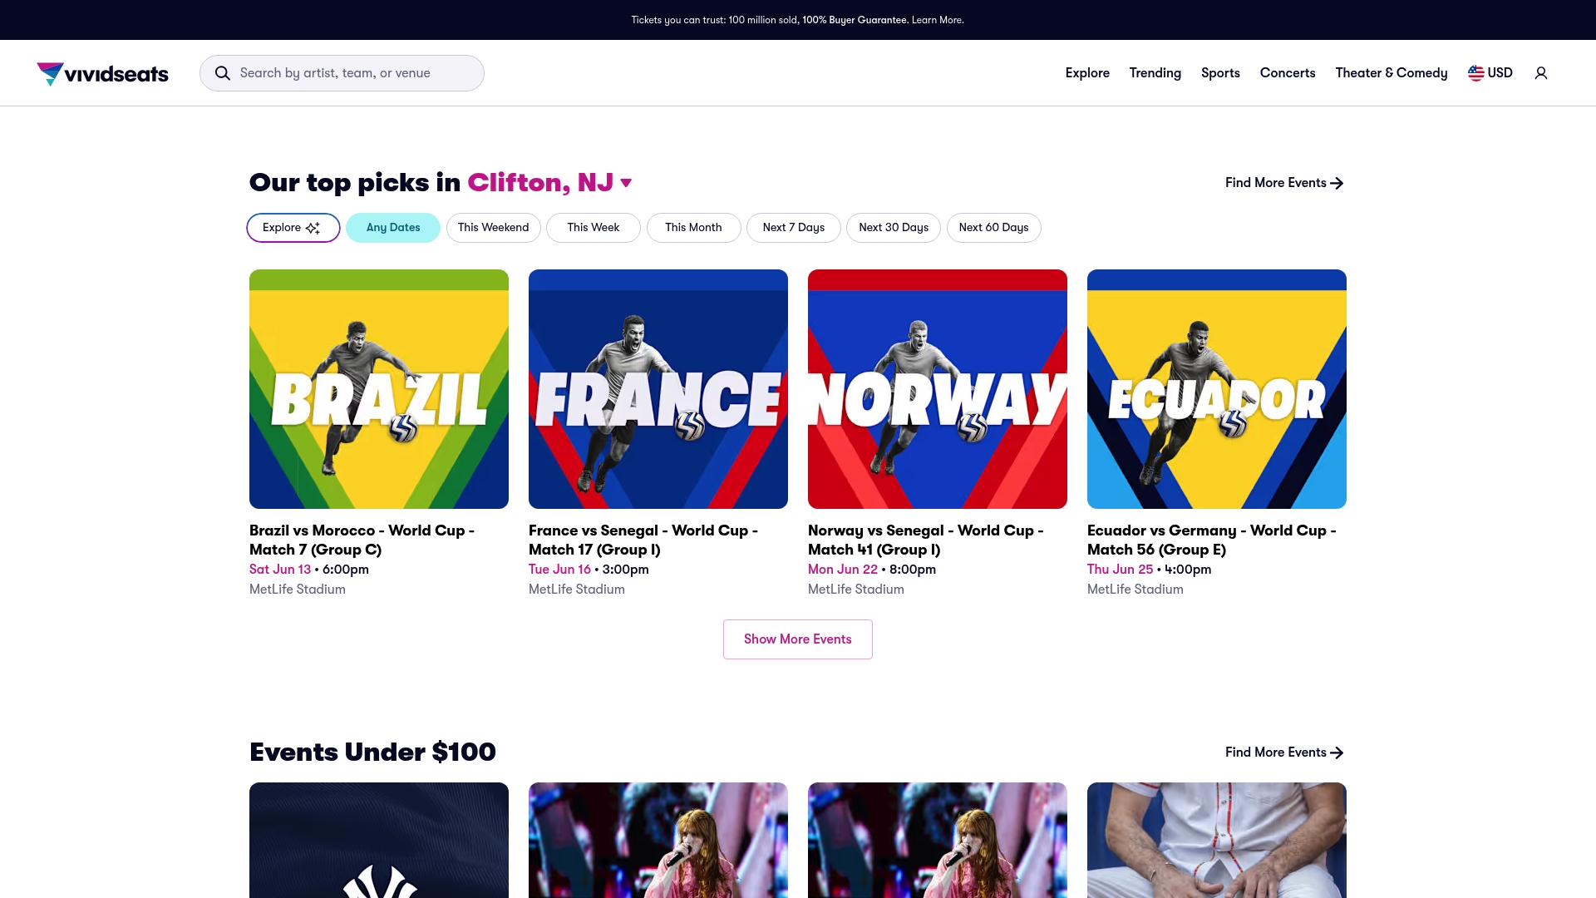
Task: Open the Sports menu
Action: coord(1220,73)
